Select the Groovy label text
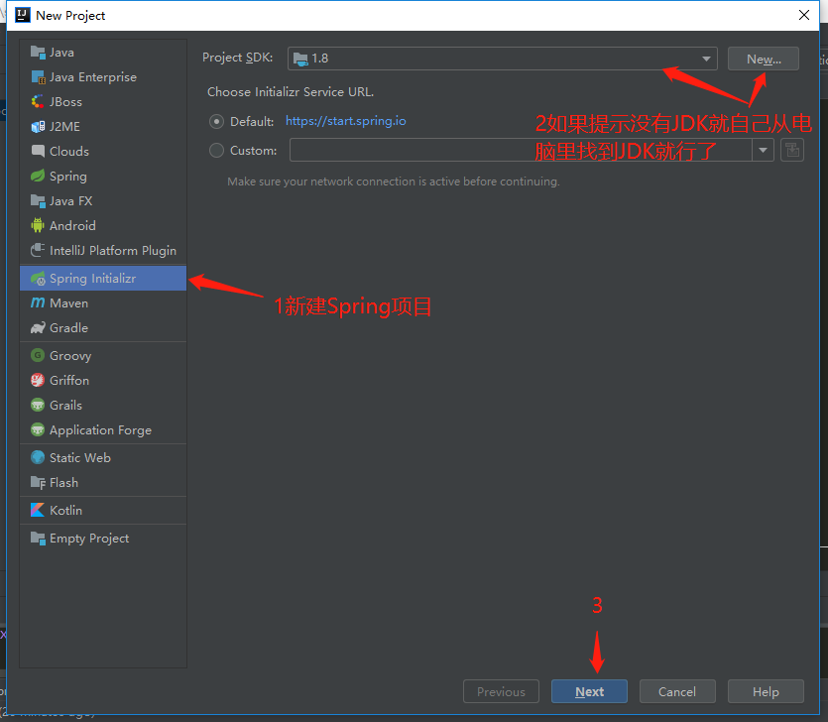The image size is (828, 722). point(70,356)
